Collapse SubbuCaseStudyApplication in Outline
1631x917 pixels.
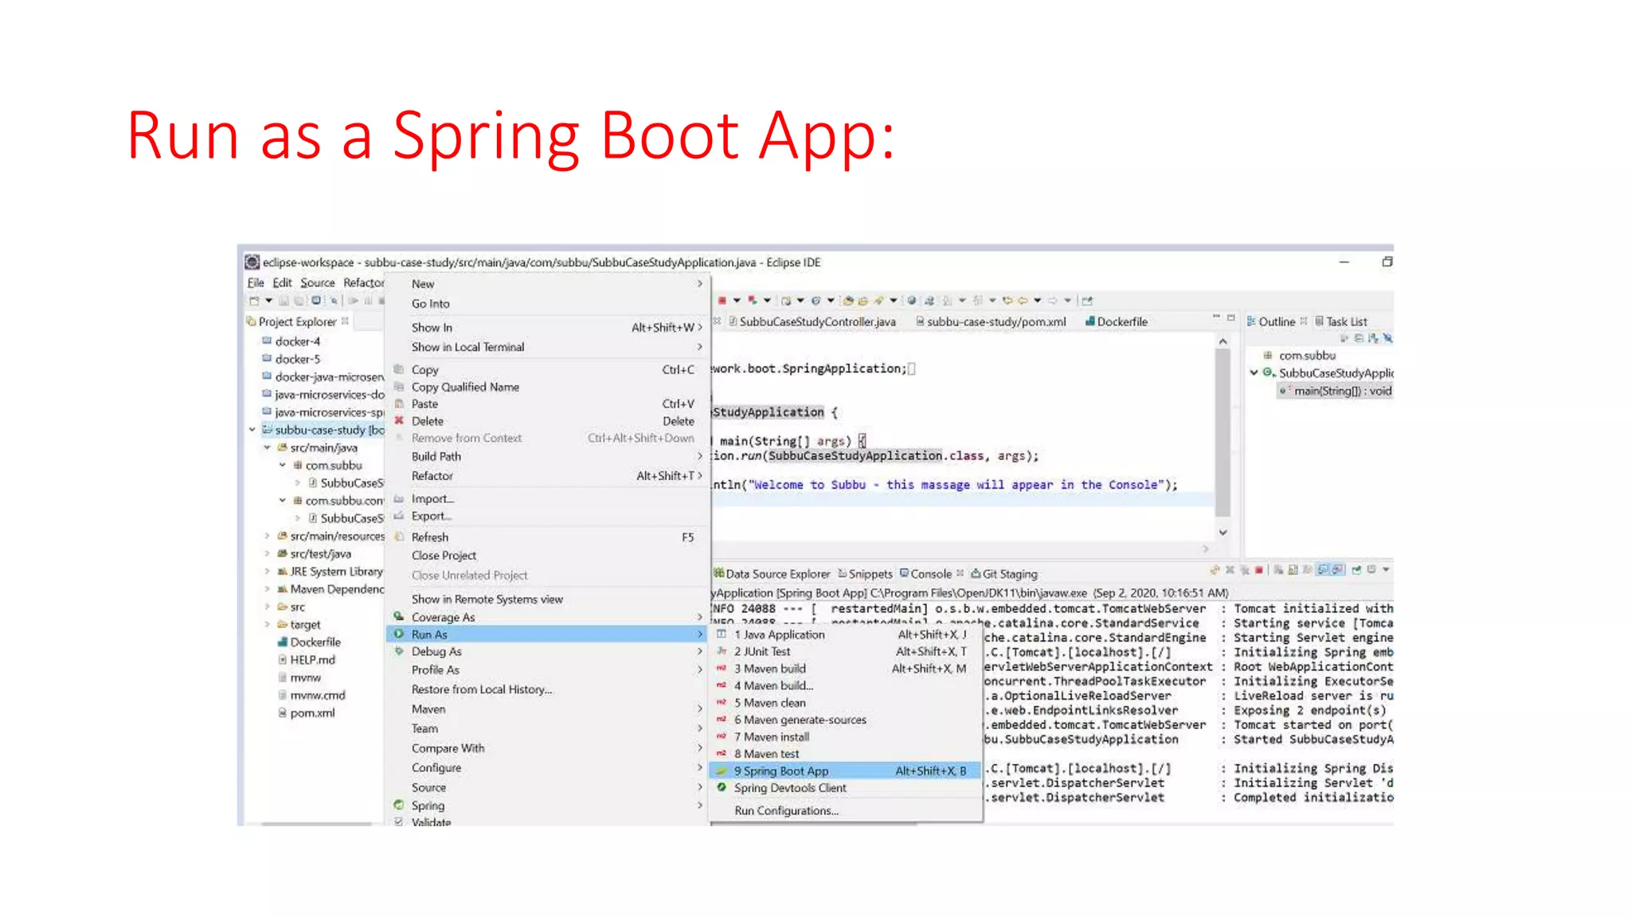(1254, 373)
